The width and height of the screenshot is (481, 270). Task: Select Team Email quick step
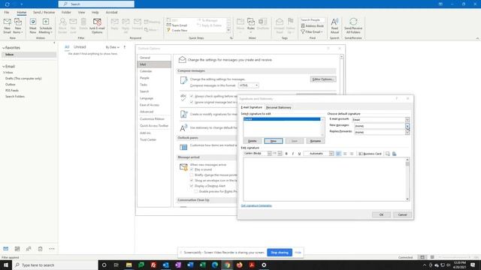(x=177, y=25)
